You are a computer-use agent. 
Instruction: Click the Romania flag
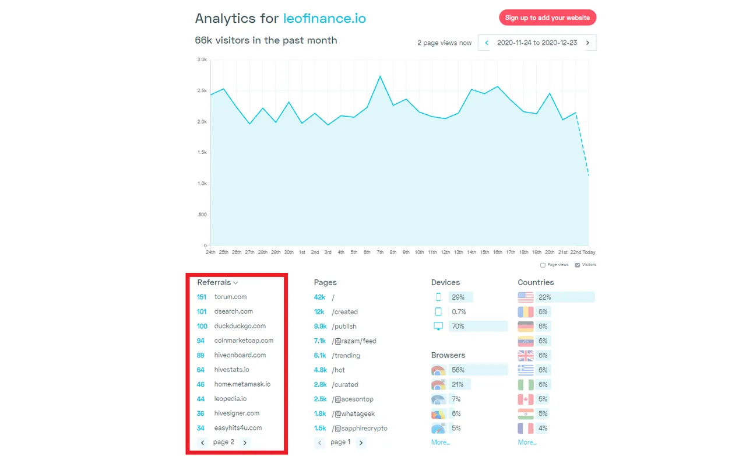[x=526, y=311]
